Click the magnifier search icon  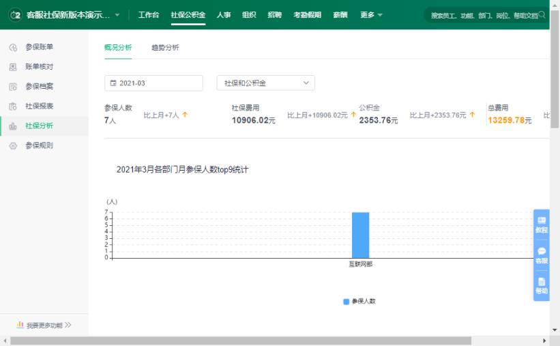542,15
